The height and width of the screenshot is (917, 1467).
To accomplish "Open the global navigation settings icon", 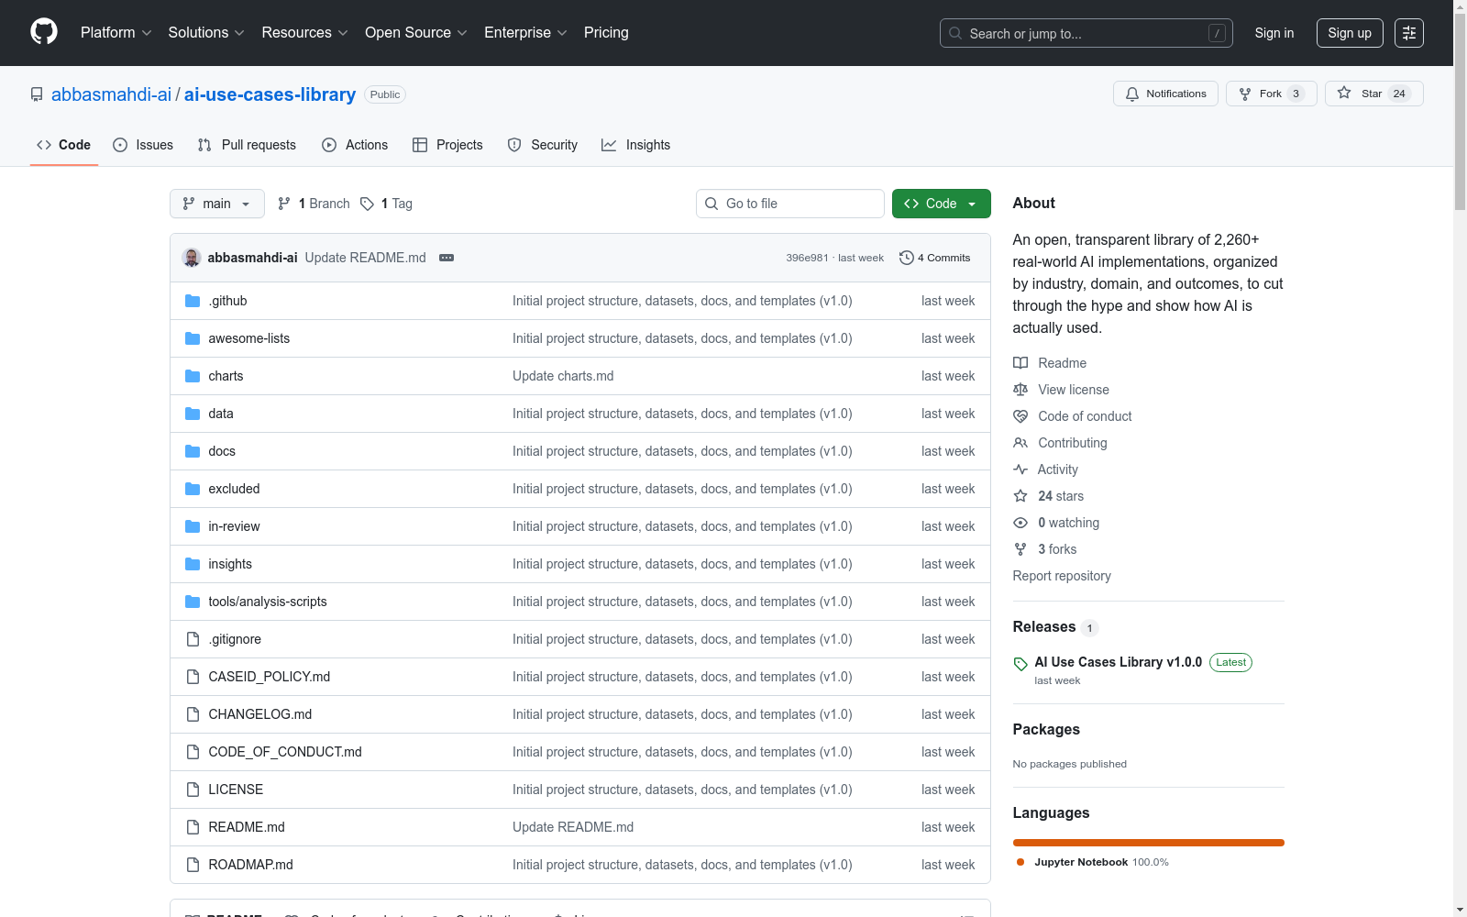I will click(1409, 33).
